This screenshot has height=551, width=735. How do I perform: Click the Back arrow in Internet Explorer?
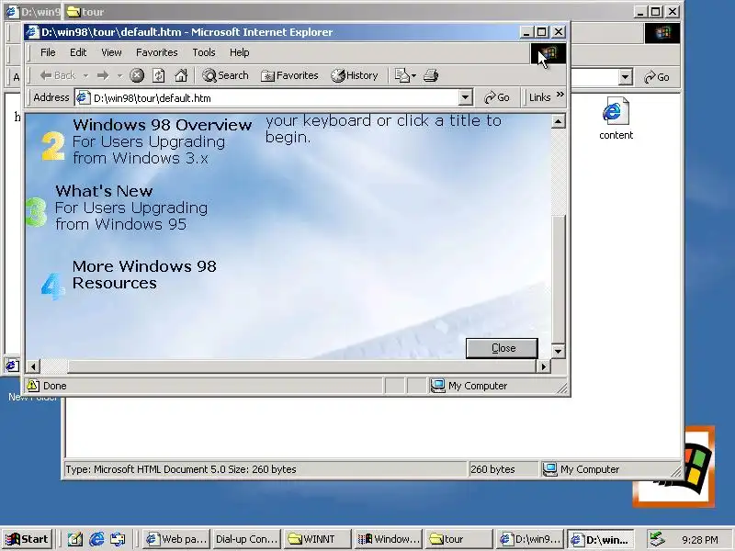point(58,75)
